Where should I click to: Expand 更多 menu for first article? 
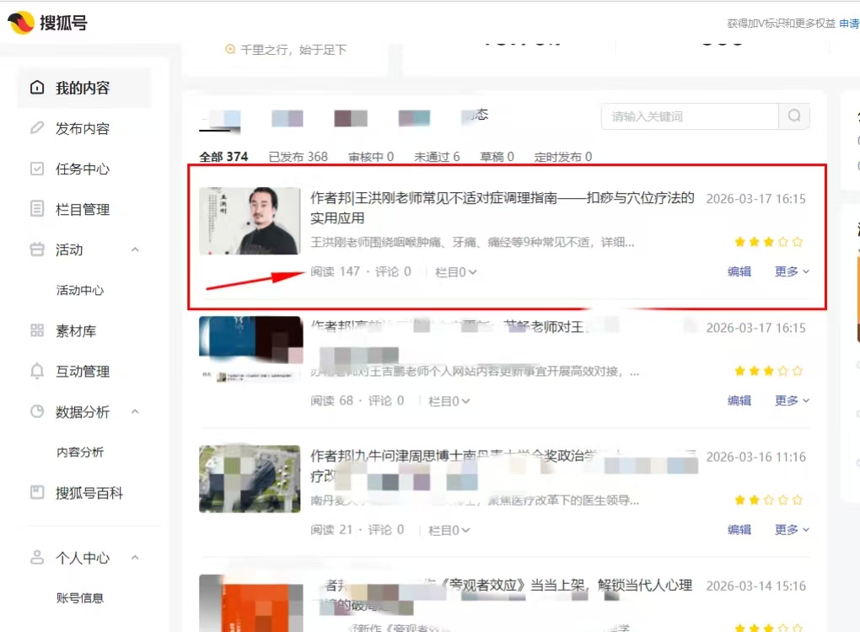(x=792, y=271)
